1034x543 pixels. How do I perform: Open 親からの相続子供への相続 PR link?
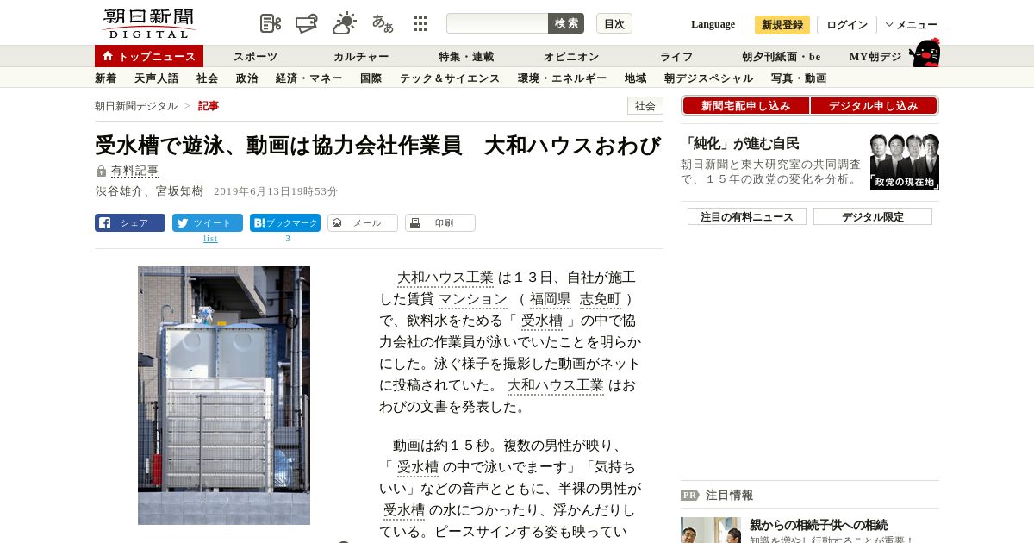(x=819, y=525)
